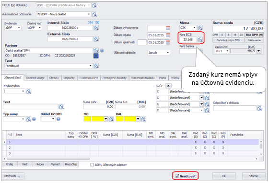Open lookup for third SZČP row

(x=207, y=104)
